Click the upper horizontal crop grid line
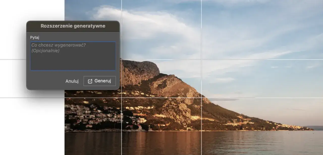Image resolution: width=323 pixels, height=155 pixels. point(252,60)
